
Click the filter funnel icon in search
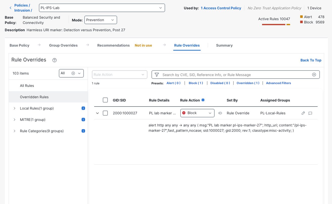[157, 75]
